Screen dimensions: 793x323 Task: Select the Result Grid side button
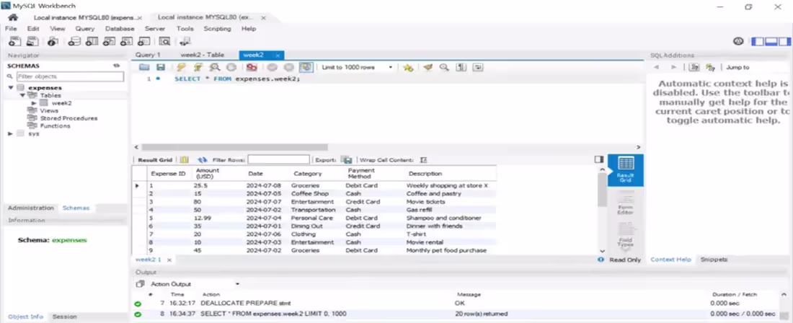tap(626, 170)
